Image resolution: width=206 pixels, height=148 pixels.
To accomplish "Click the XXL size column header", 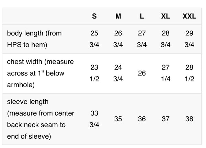I will click(189, 16).
